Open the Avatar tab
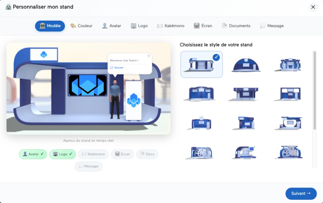The width and height of the screenshot is (323, 203). 111,26
